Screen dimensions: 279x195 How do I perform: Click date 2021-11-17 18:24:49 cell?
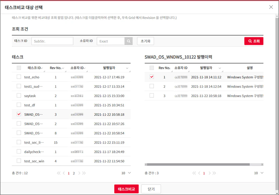pos(109,152)
